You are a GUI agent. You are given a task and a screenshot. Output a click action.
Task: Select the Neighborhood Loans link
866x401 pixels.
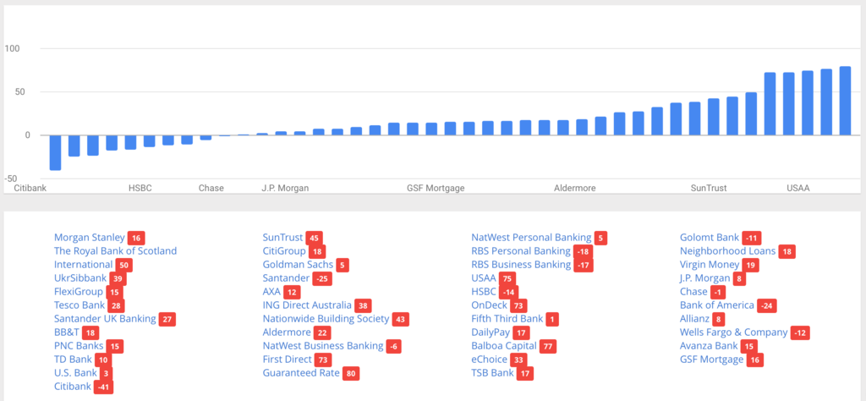[728, 250]
